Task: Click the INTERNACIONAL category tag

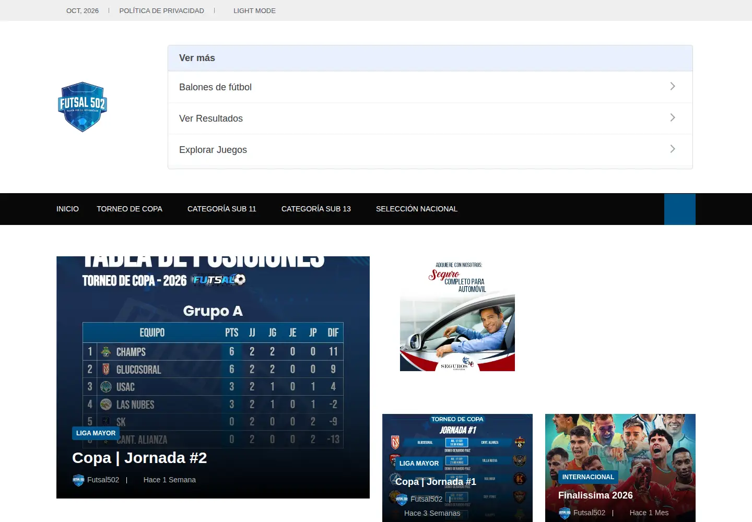Action: (588, 477)
